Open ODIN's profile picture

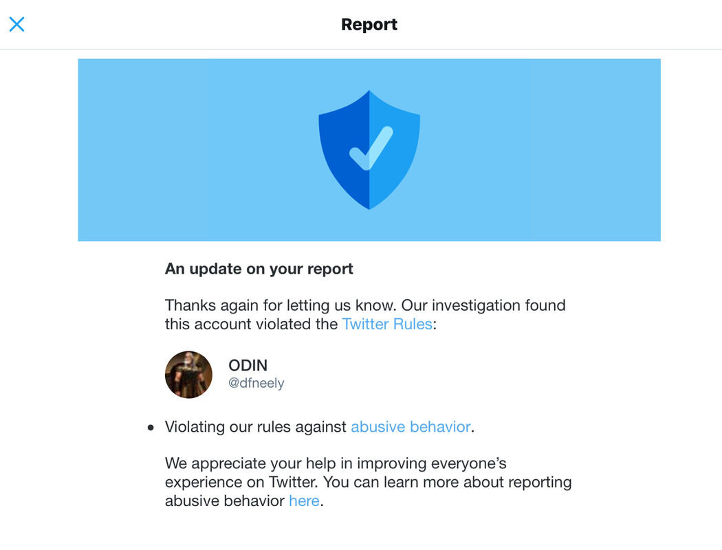[189, 375]
